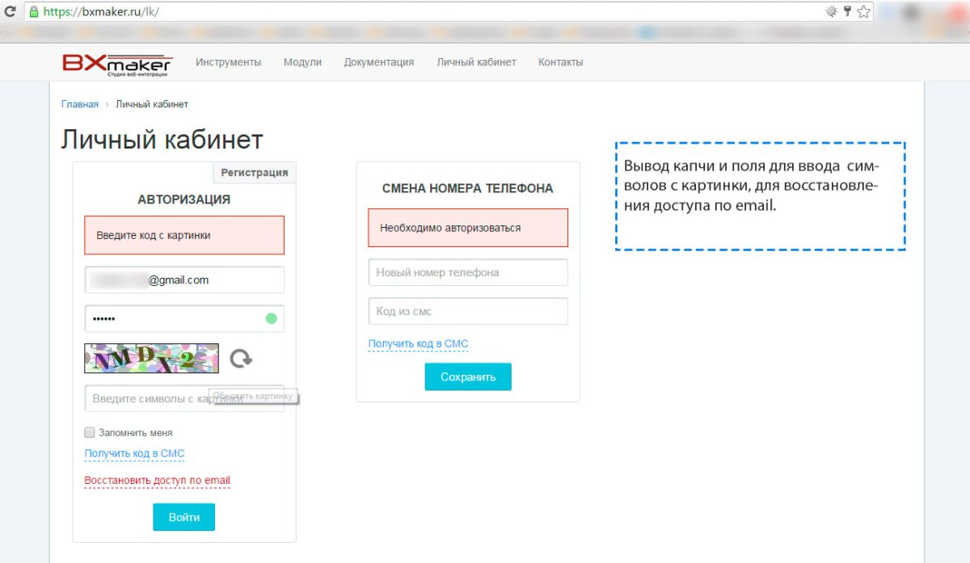Navigate to Главная via breadcrumb

79,103
